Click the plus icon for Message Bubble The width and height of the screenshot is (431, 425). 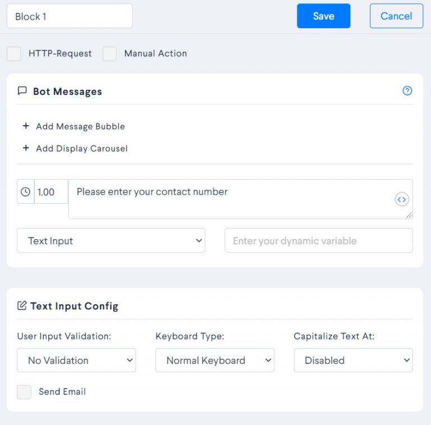tap(26, 126)
